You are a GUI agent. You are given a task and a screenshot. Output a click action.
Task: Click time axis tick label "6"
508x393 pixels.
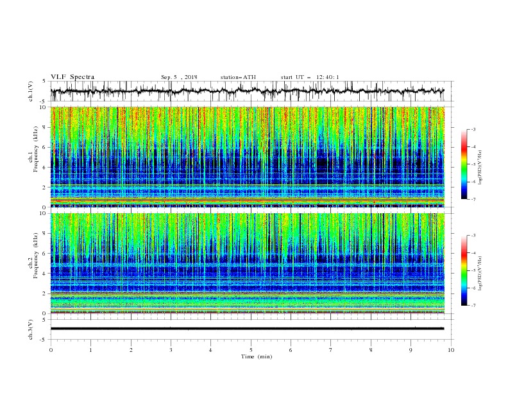[291, 350]
